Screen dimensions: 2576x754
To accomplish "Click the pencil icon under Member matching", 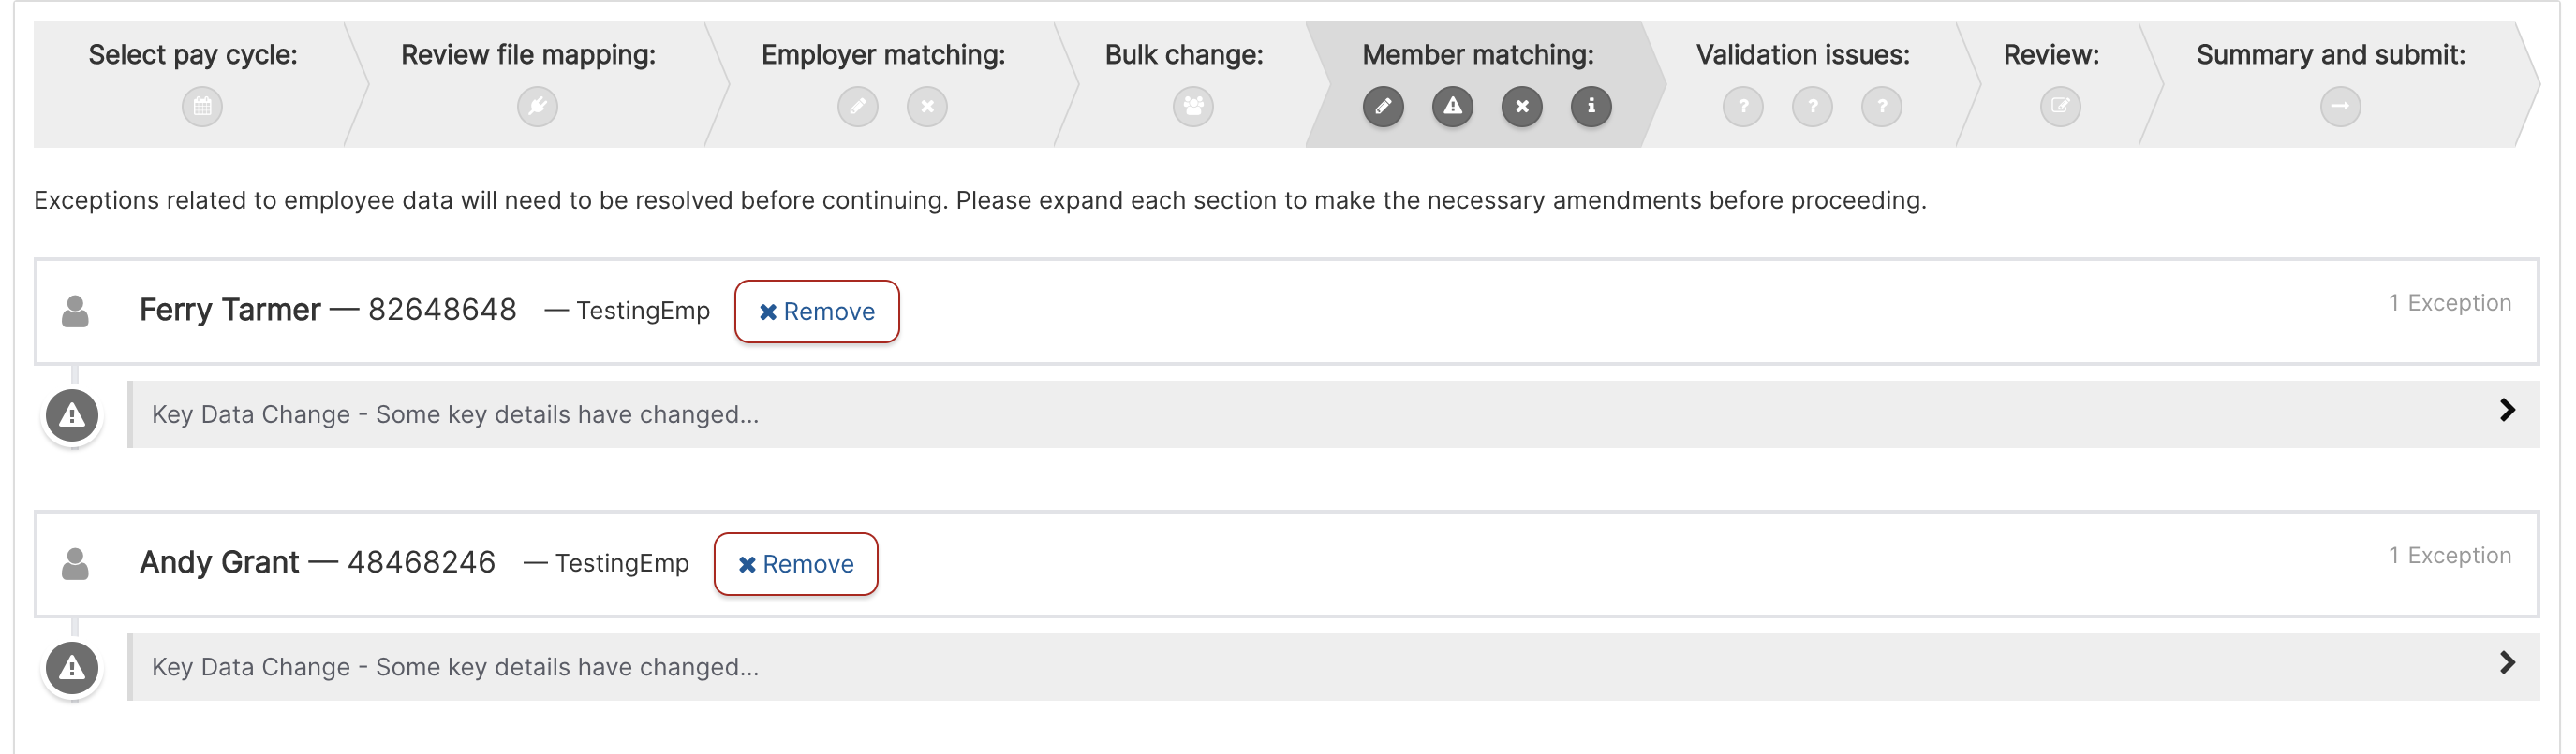I will [x=1383, y=106].
